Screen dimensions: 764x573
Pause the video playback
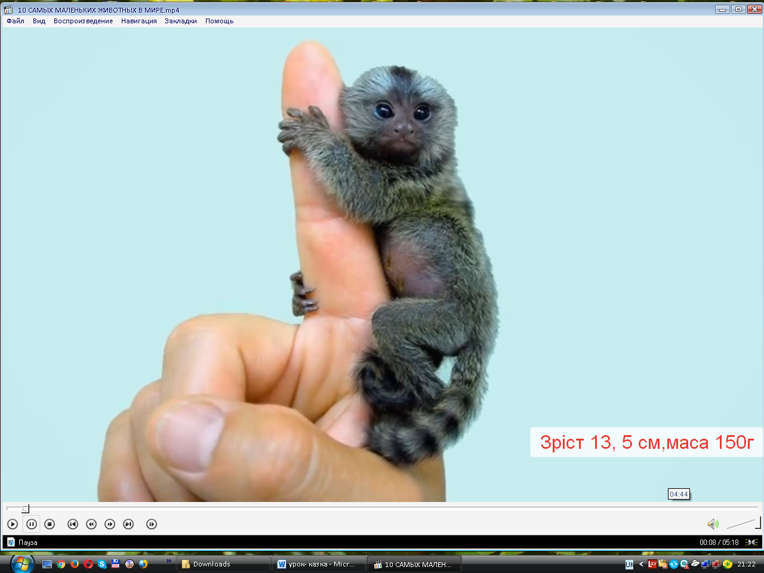click(x=32, y=524)
